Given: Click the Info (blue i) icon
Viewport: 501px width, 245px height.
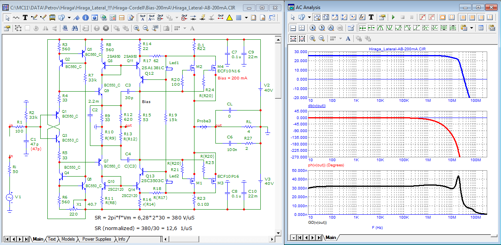Looking at the screenshot, I should tap(86, 17).
